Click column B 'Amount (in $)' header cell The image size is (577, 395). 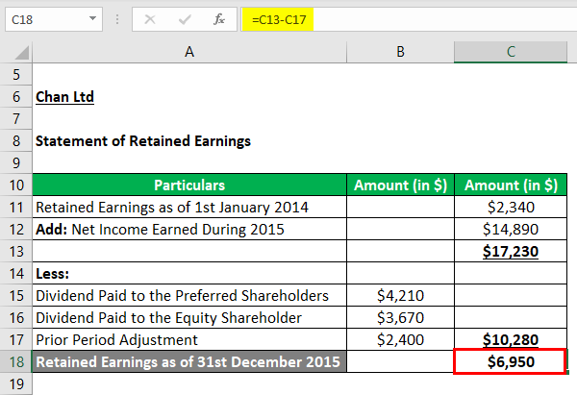point(400,185)
